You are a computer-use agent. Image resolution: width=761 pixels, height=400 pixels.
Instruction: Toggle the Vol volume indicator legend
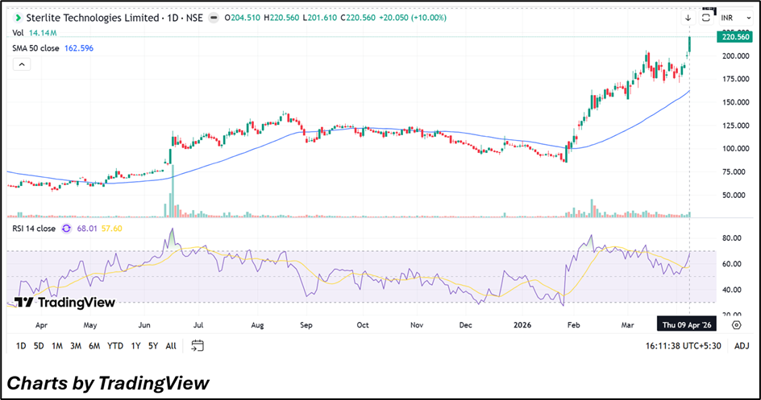tap(18, 33)
